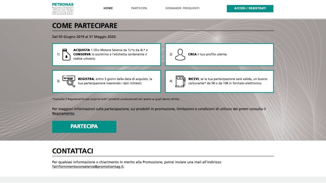
Task: Click the Petronas Selenia logo
Action: click(x=63, y=9)
